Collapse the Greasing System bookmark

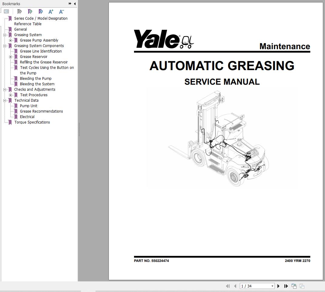click(x=5, y=35)
